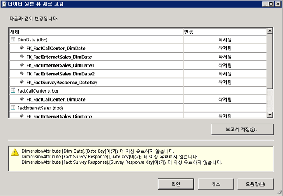
Task: Click the [Dim Date].[Date Key] warning line
Action: pos(98,151)
